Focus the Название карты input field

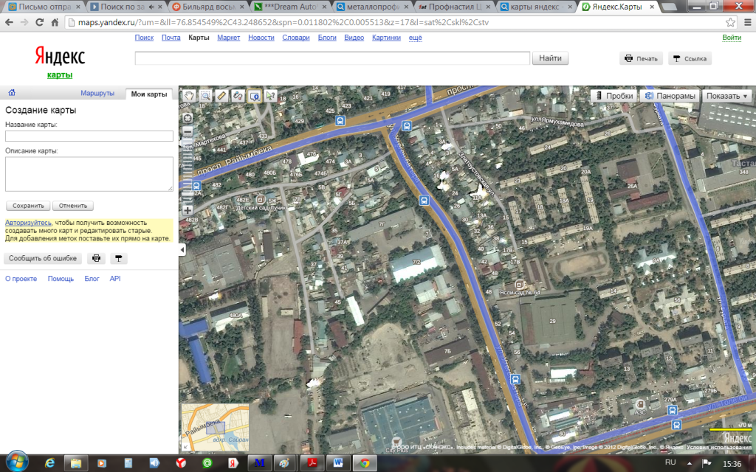pos(89,136)
